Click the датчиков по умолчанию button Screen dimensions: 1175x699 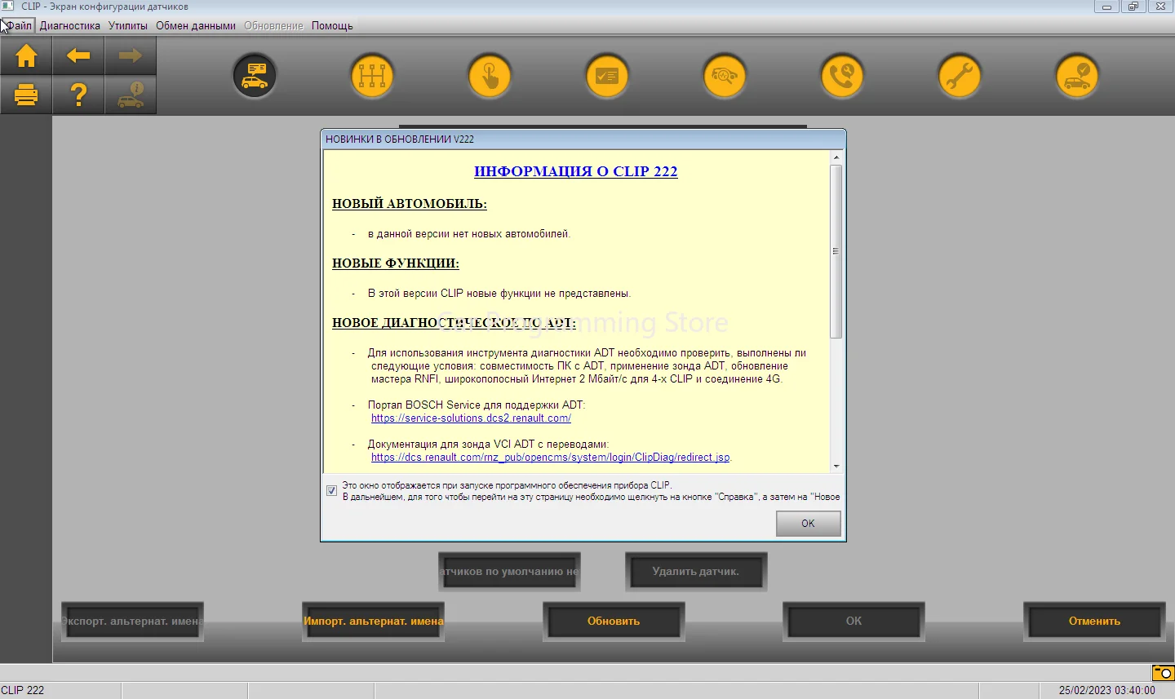tap(509, 572)
